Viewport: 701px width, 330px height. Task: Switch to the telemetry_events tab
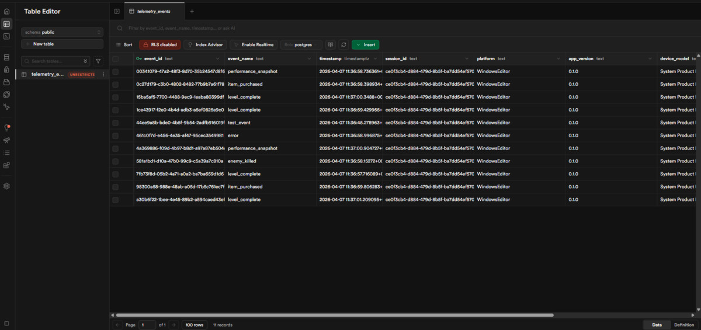[x=153, y=11]
